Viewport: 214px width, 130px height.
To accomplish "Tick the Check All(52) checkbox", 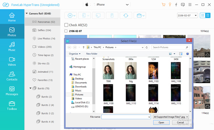I will click(x=66, y=25).
